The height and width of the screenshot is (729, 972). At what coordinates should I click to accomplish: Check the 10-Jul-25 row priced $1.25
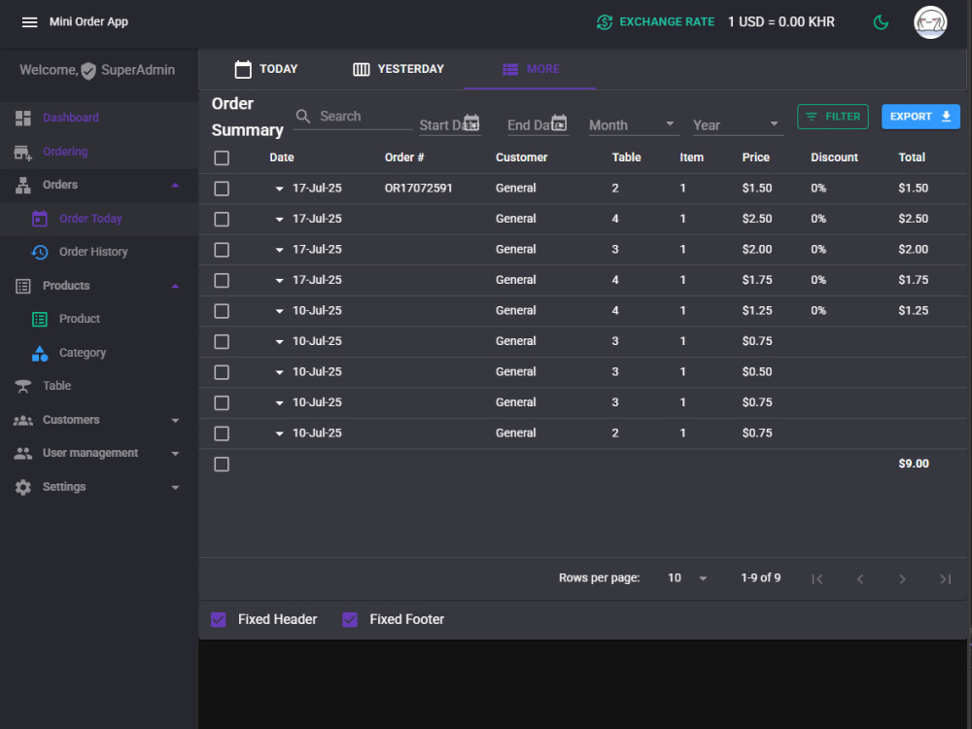[222, 311]
